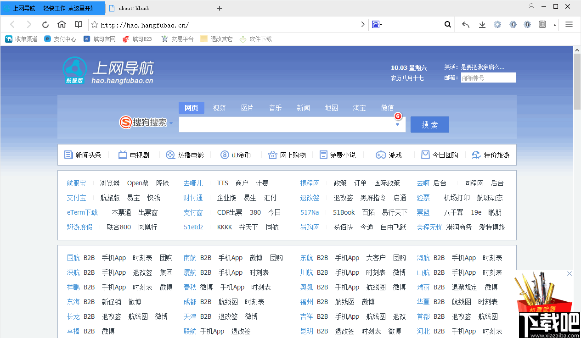Expand the search box suggestion dropdown
The image size is (581, 338).
[x=397, y=124]
